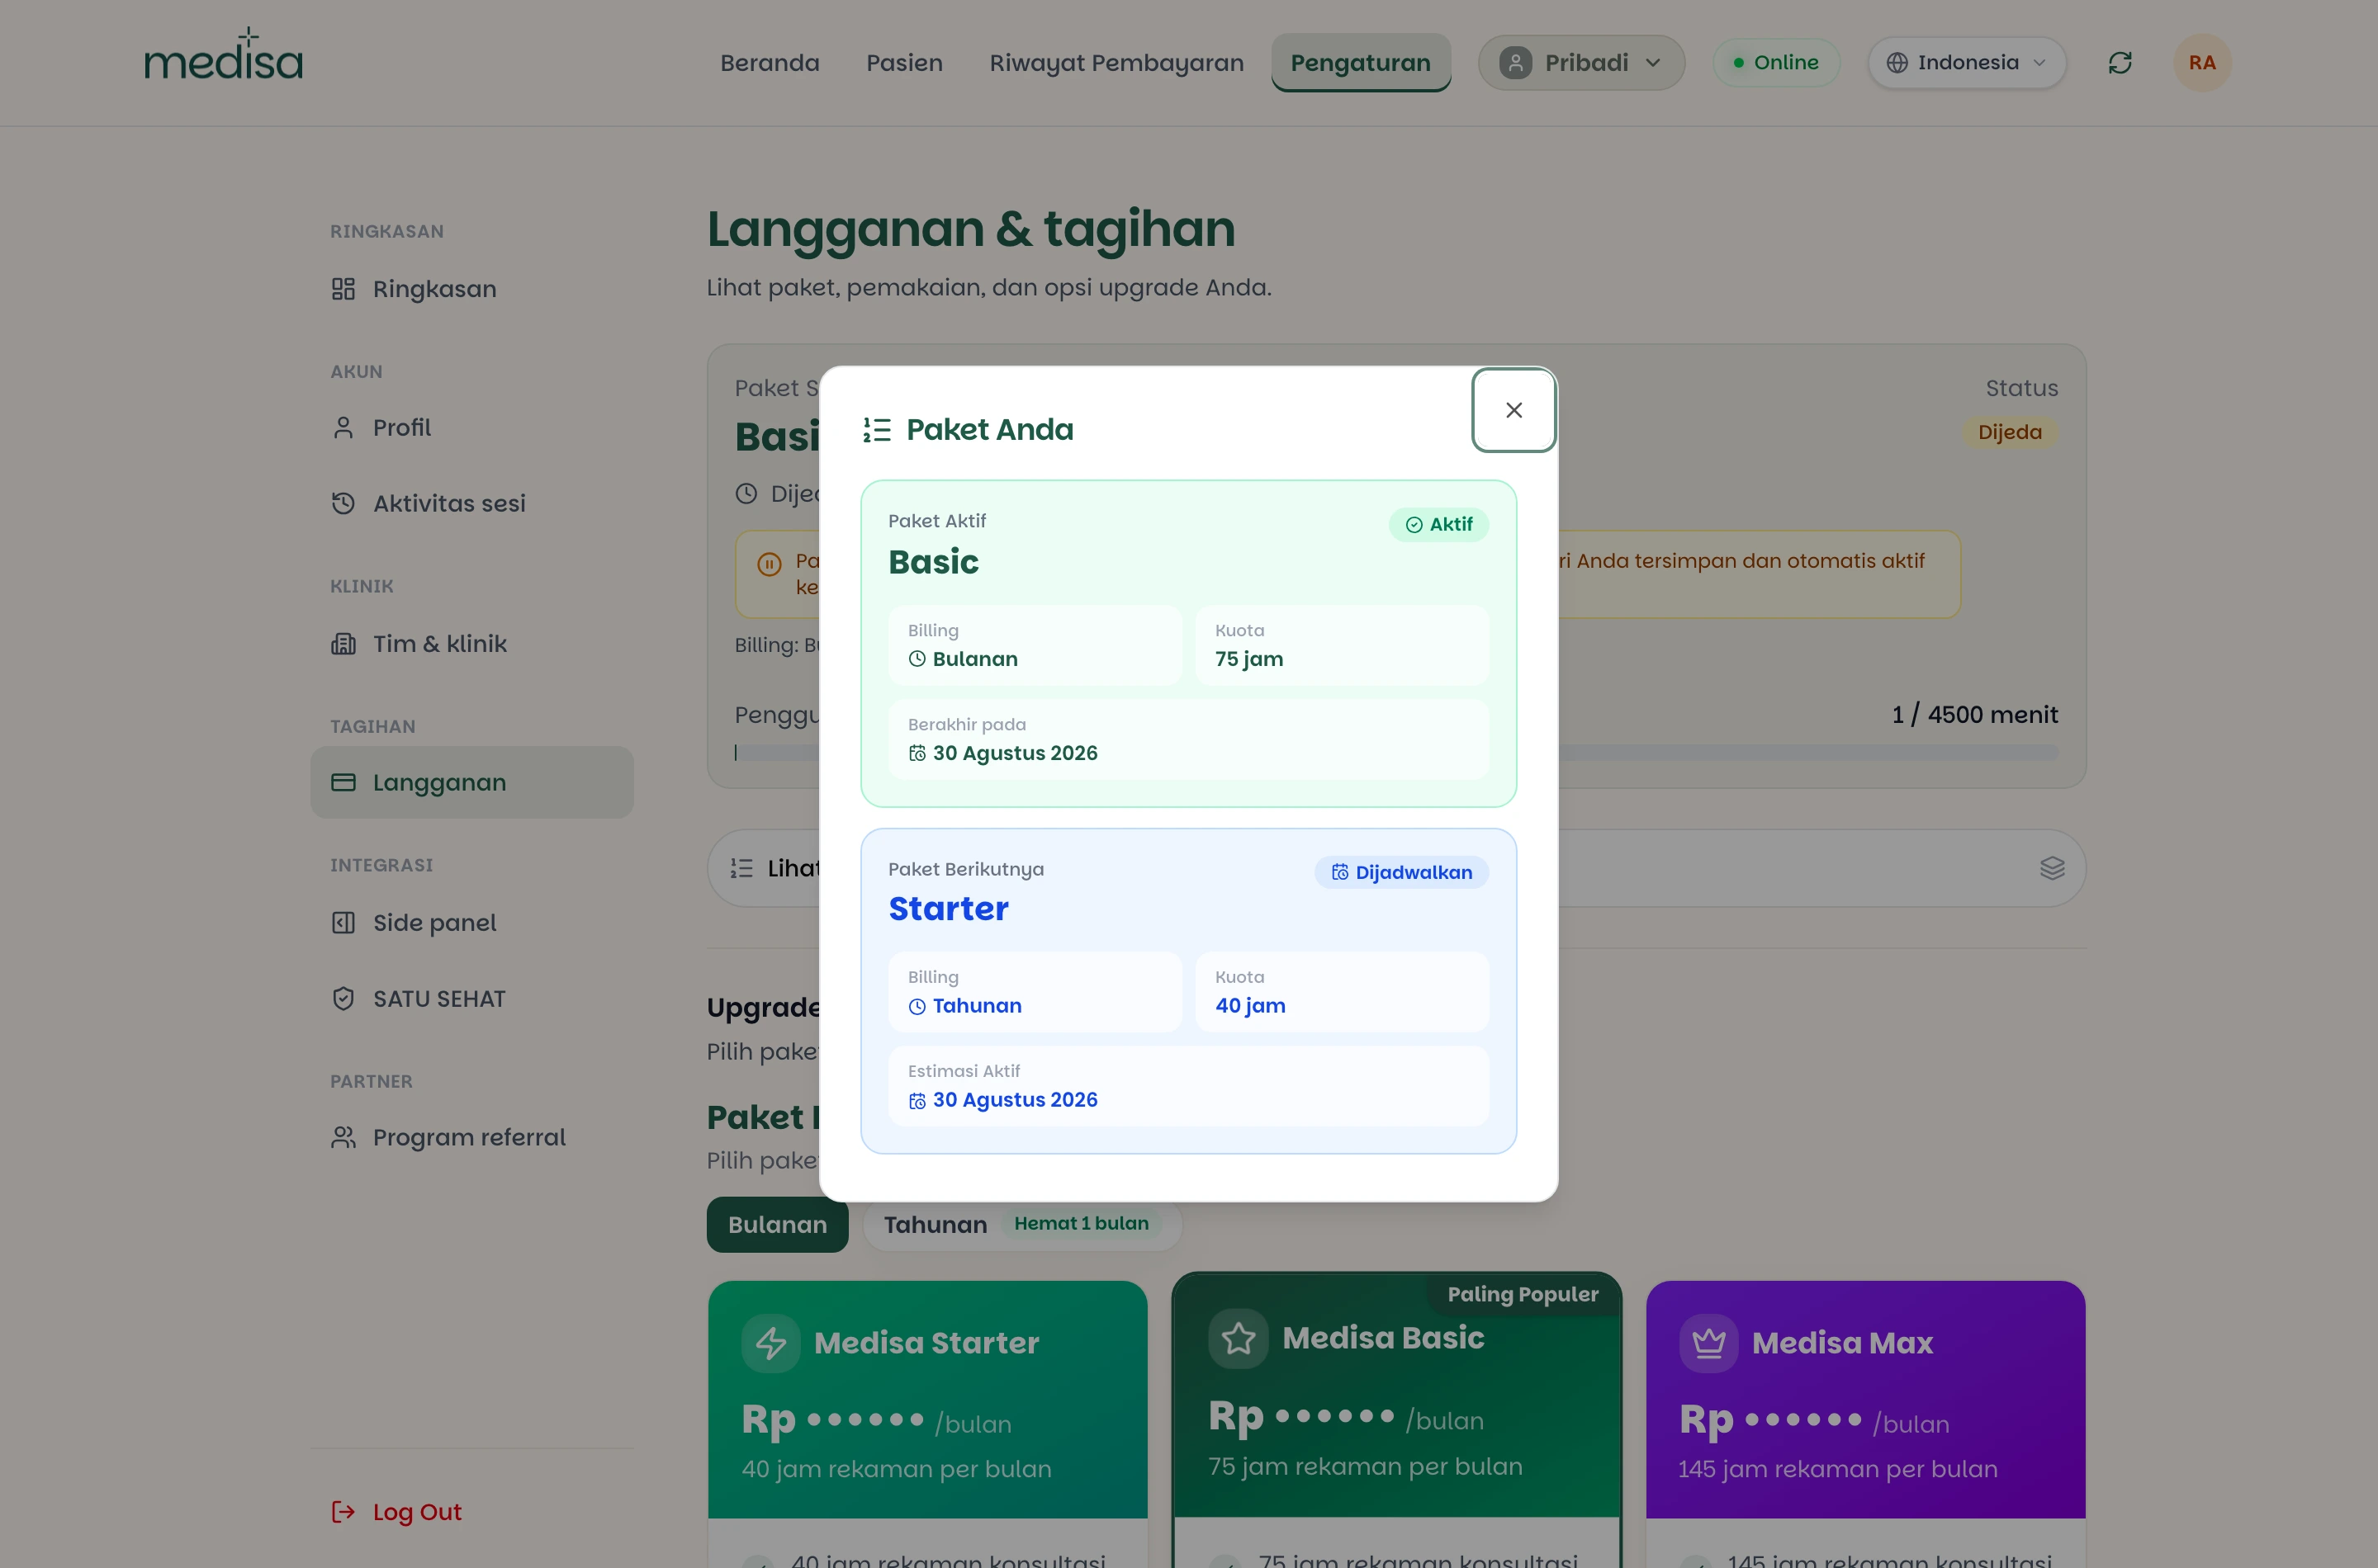Click the Basic active plan name
This screenshot has height=1568, width=2378.
[x=933, y=562]
